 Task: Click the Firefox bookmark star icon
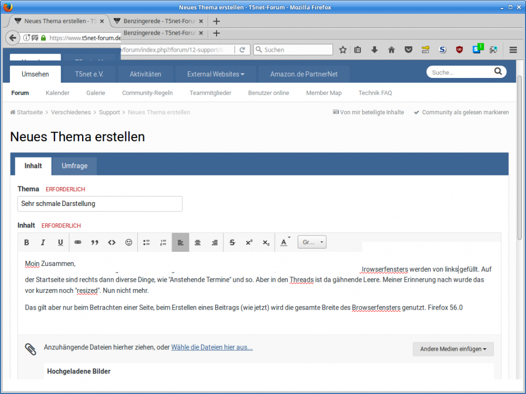(343, 50)
